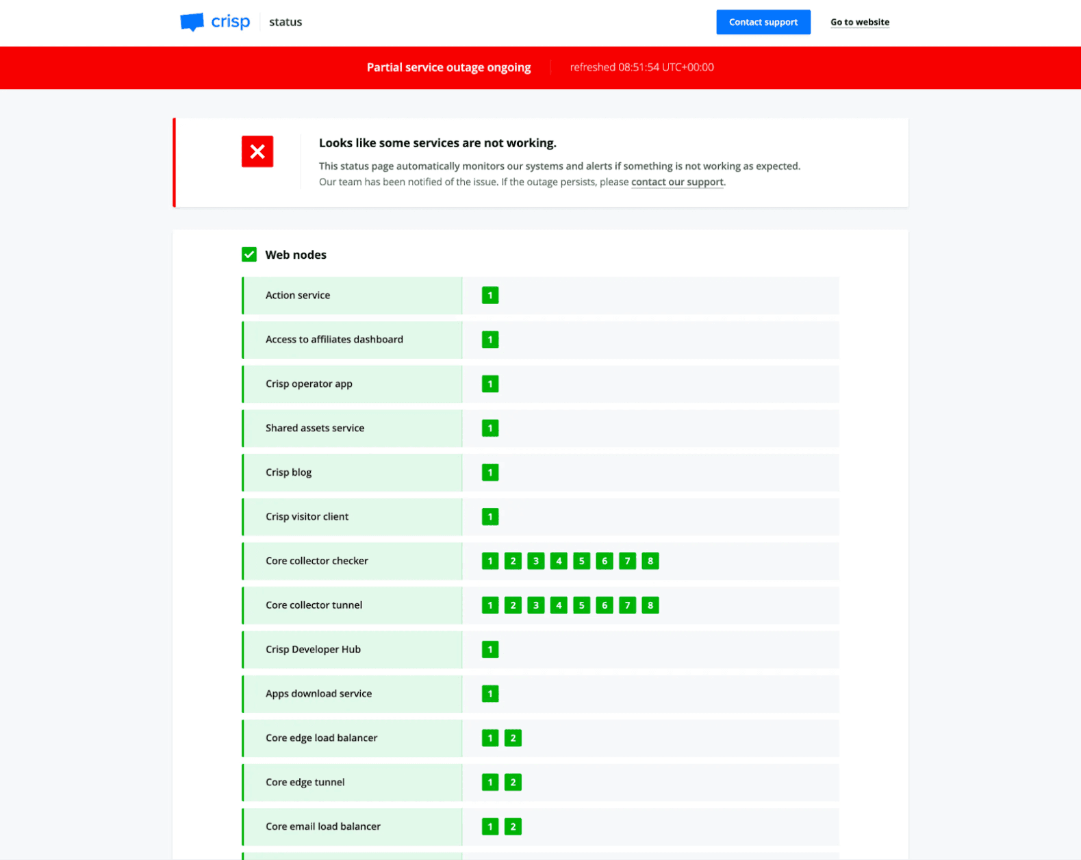The width and height of the screenshot is (1081, 860).
Task: Click the 'Core email load balancer' label
Action: point(323,826)
